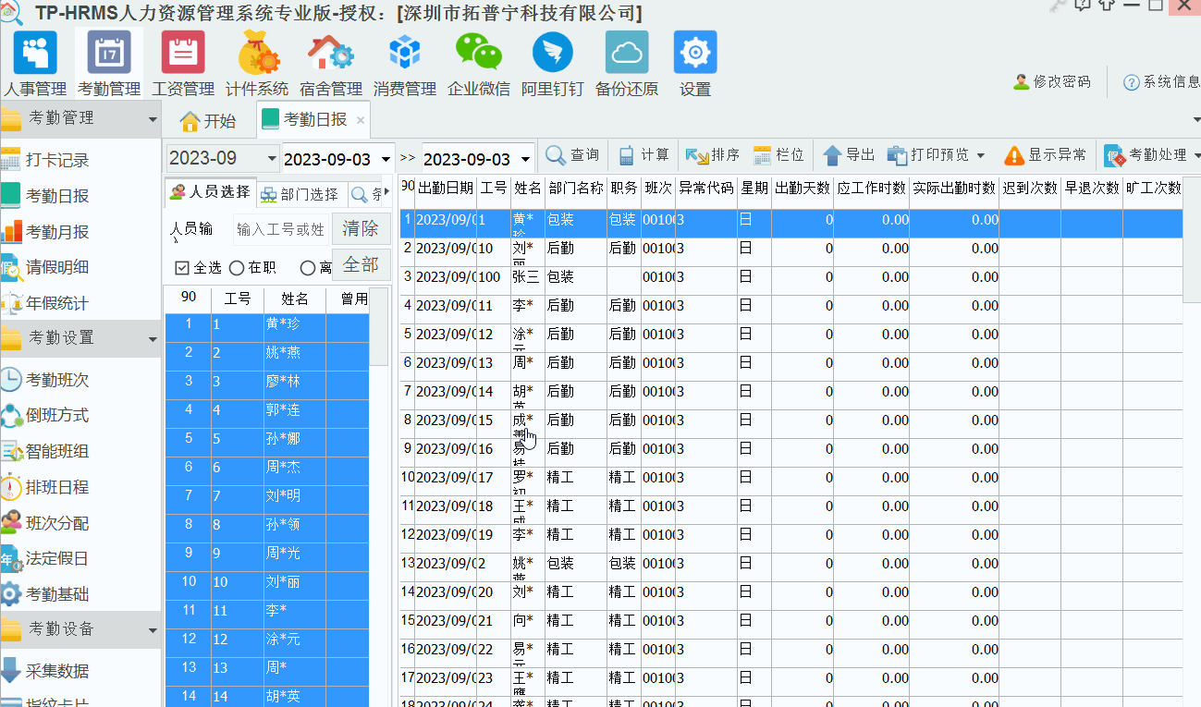Open the 打印预览 dropdown arrow
Screen dimensions: 1201x707
pos(981,155)
